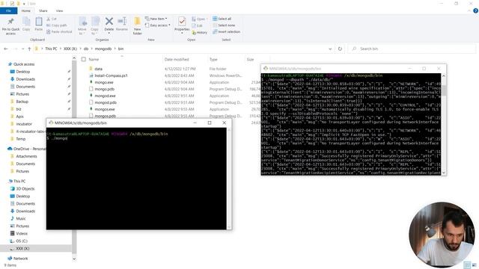Expand the address bar history dropdown
Viewport: 479px width, 269px height.
(330, 49)
